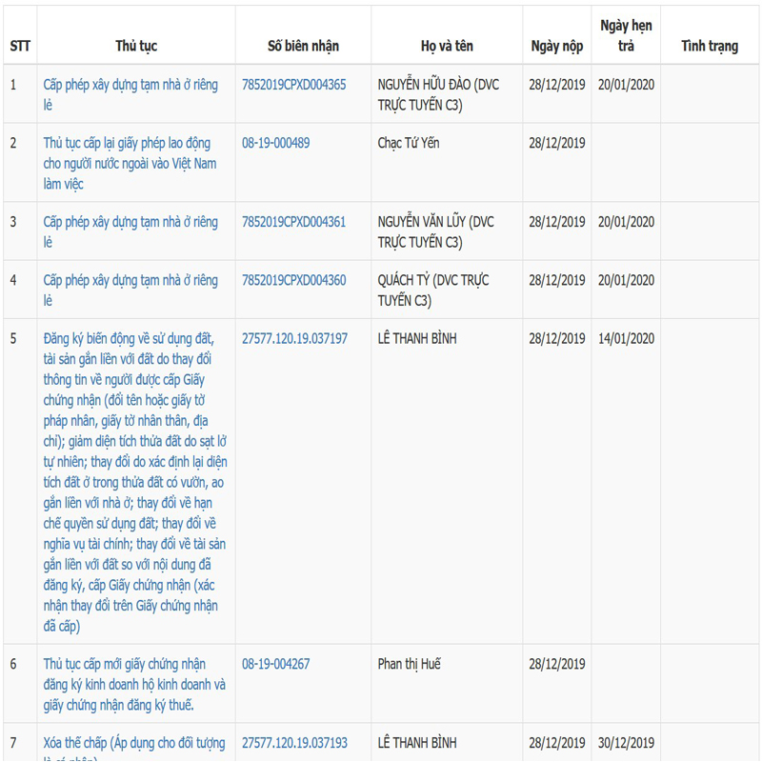This screenshot has width=762, height=762.
Task: Click the 'Tình trạng' column header
Action: click(x=710, y=46)
